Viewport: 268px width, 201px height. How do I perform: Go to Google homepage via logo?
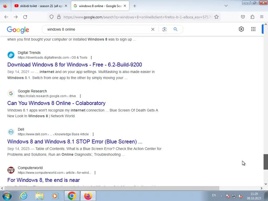click(x=18, y=30)
